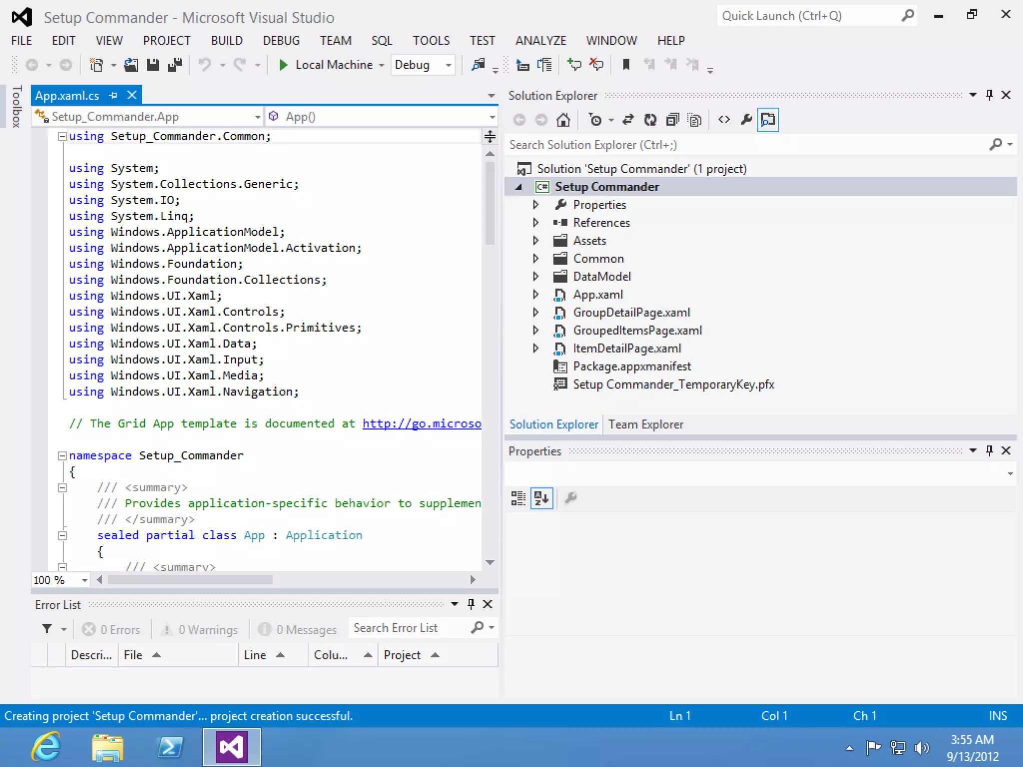The height and width of the screenshot is (767, 1023).
Task: Open the 100 % zoom dropdown
Action: tap(84, 580)
